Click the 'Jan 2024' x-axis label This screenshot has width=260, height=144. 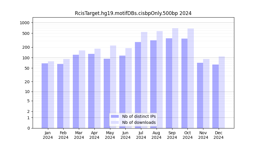[x=48, y=135]
